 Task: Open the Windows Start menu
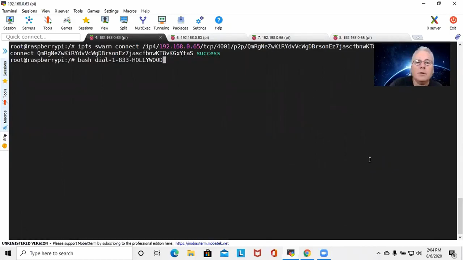(8, 253)
